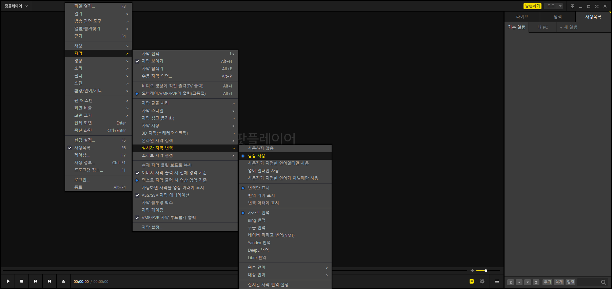The image size is (612, 289).
Task: Expand 온라인 자막 검색 submenu
Action: click(x=185, y=140)
